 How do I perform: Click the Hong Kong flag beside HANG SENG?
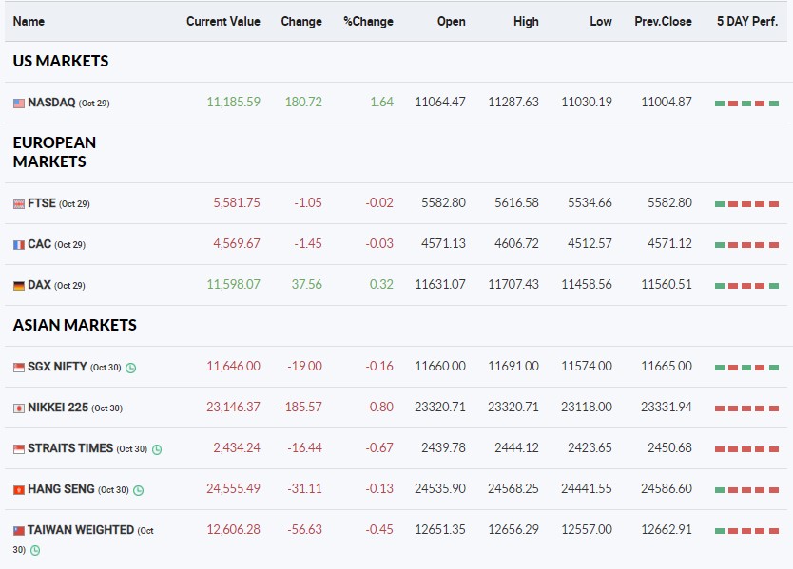19,490
